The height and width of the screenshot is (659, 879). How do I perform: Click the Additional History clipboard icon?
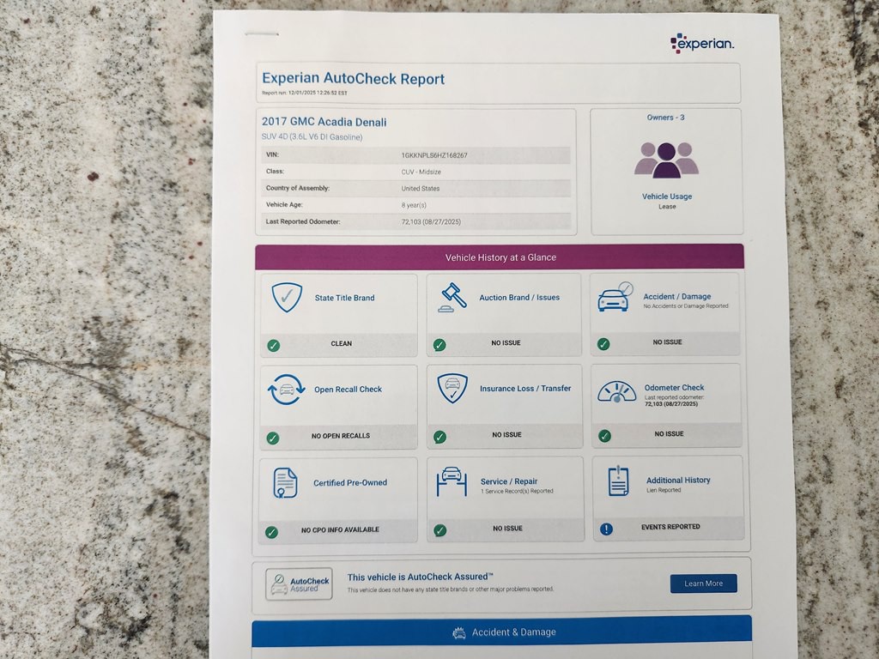point(617,481)
